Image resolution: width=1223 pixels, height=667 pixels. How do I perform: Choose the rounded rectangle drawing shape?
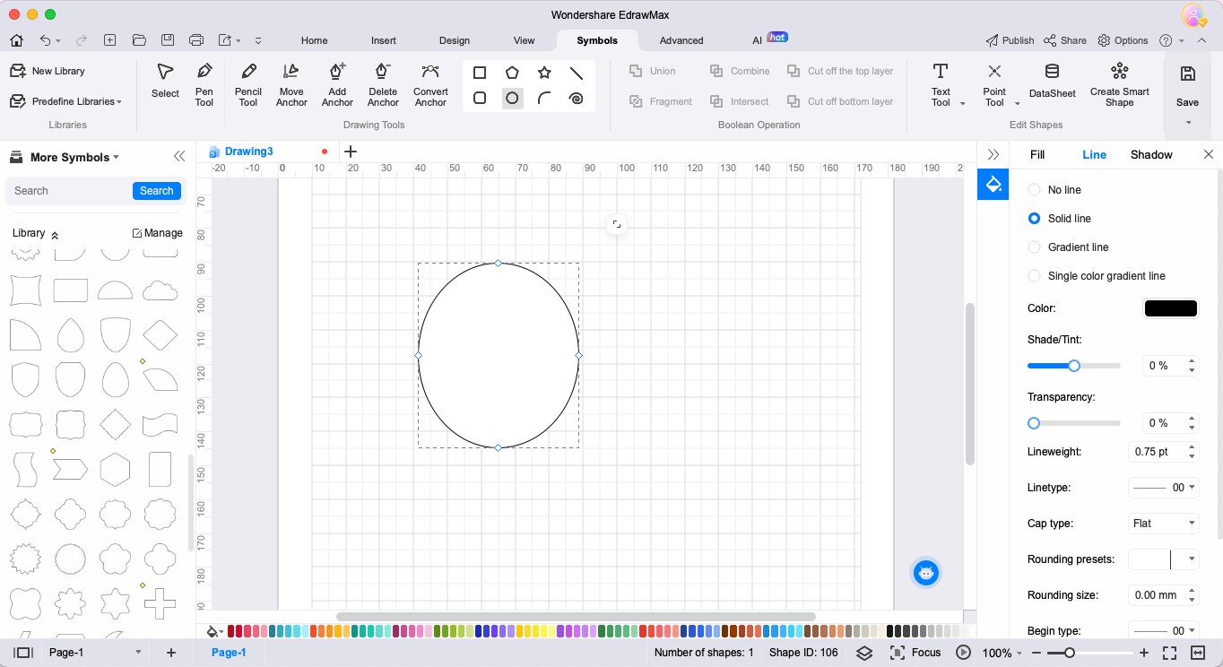click(480, 98)
